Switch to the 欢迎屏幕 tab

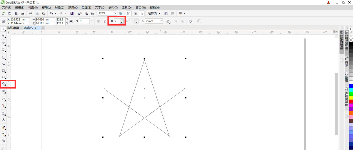coord(13,28)
